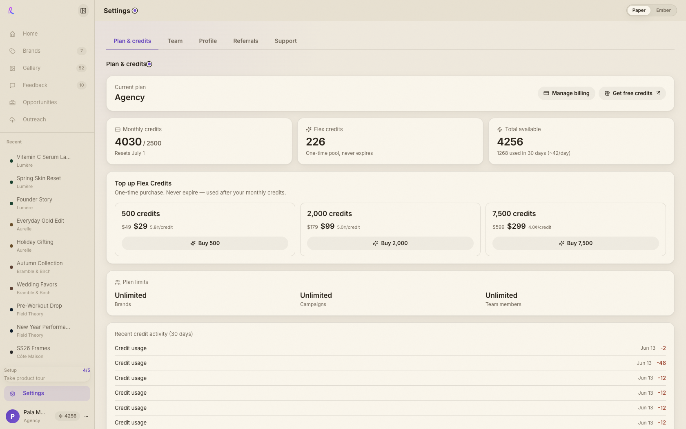The image size is (686, 429).
Task: Collapse the sidebar with the panel toggle icon
Action: pos(83,11)
